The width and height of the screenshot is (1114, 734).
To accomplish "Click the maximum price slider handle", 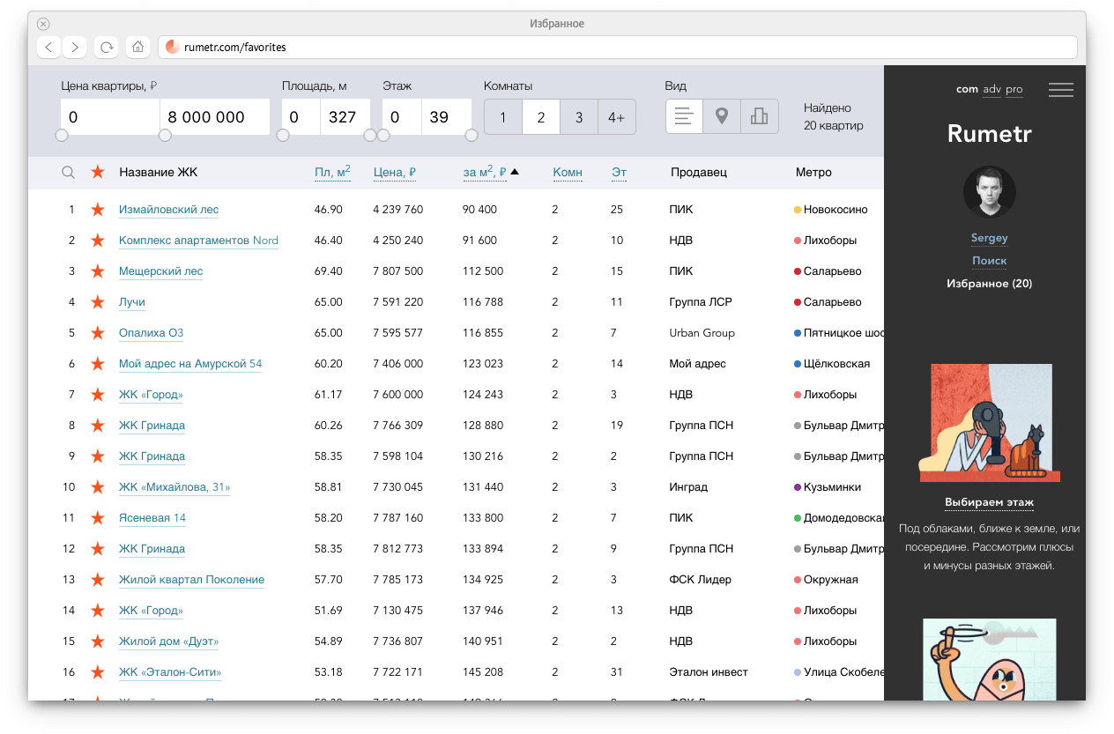I will coord(165,136).
